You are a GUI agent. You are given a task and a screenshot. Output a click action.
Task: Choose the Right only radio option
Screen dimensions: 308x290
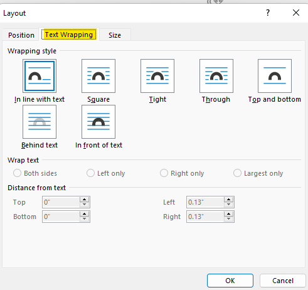coord(164,173)
